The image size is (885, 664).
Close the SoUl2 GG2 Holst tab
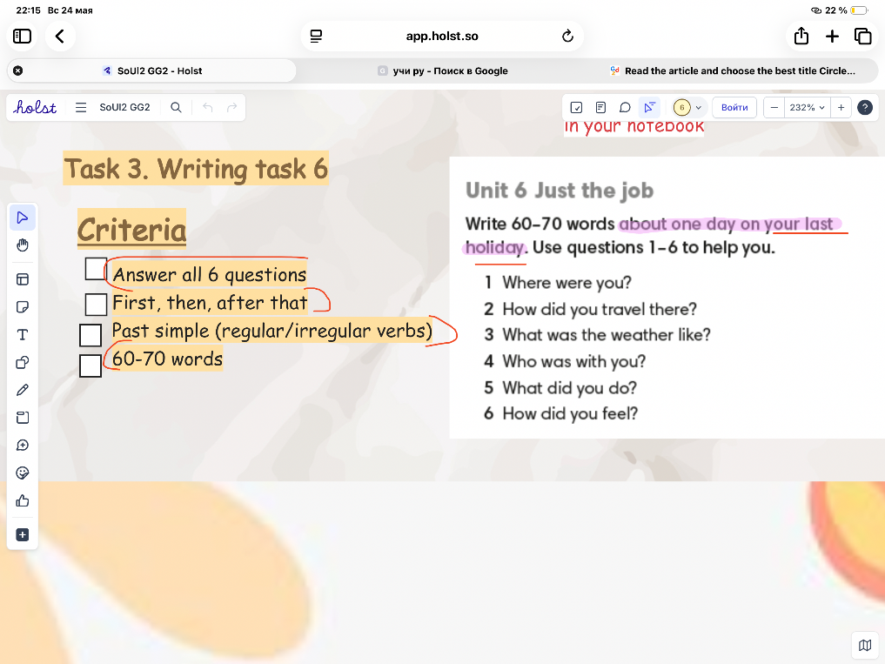click(18, 71)
